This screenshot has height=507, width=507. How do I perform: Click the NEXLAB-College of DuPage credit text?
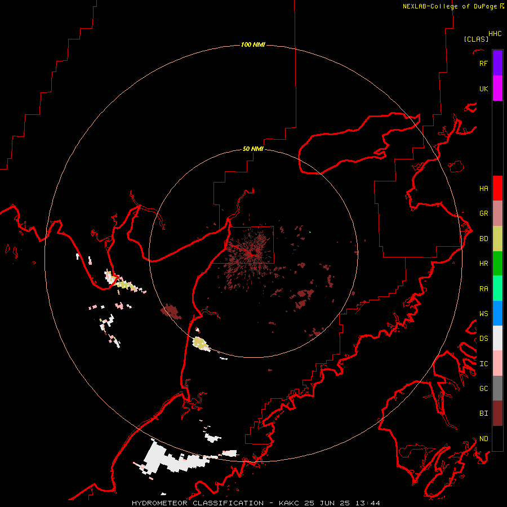pyautogui.click(x=453, y=6)
